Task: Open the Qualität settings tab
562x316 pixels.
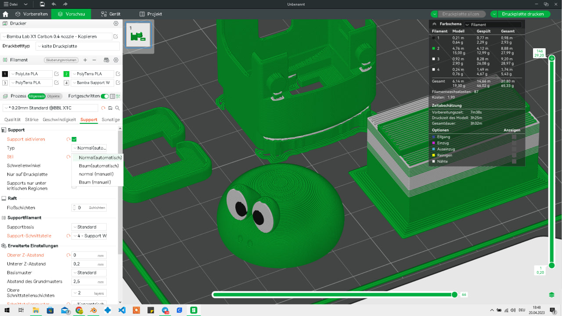Action: coord(13,119)
